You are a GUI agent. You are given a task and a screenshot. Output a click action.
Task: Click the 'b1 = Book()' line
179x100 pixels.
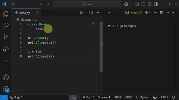tap(38, 38)
